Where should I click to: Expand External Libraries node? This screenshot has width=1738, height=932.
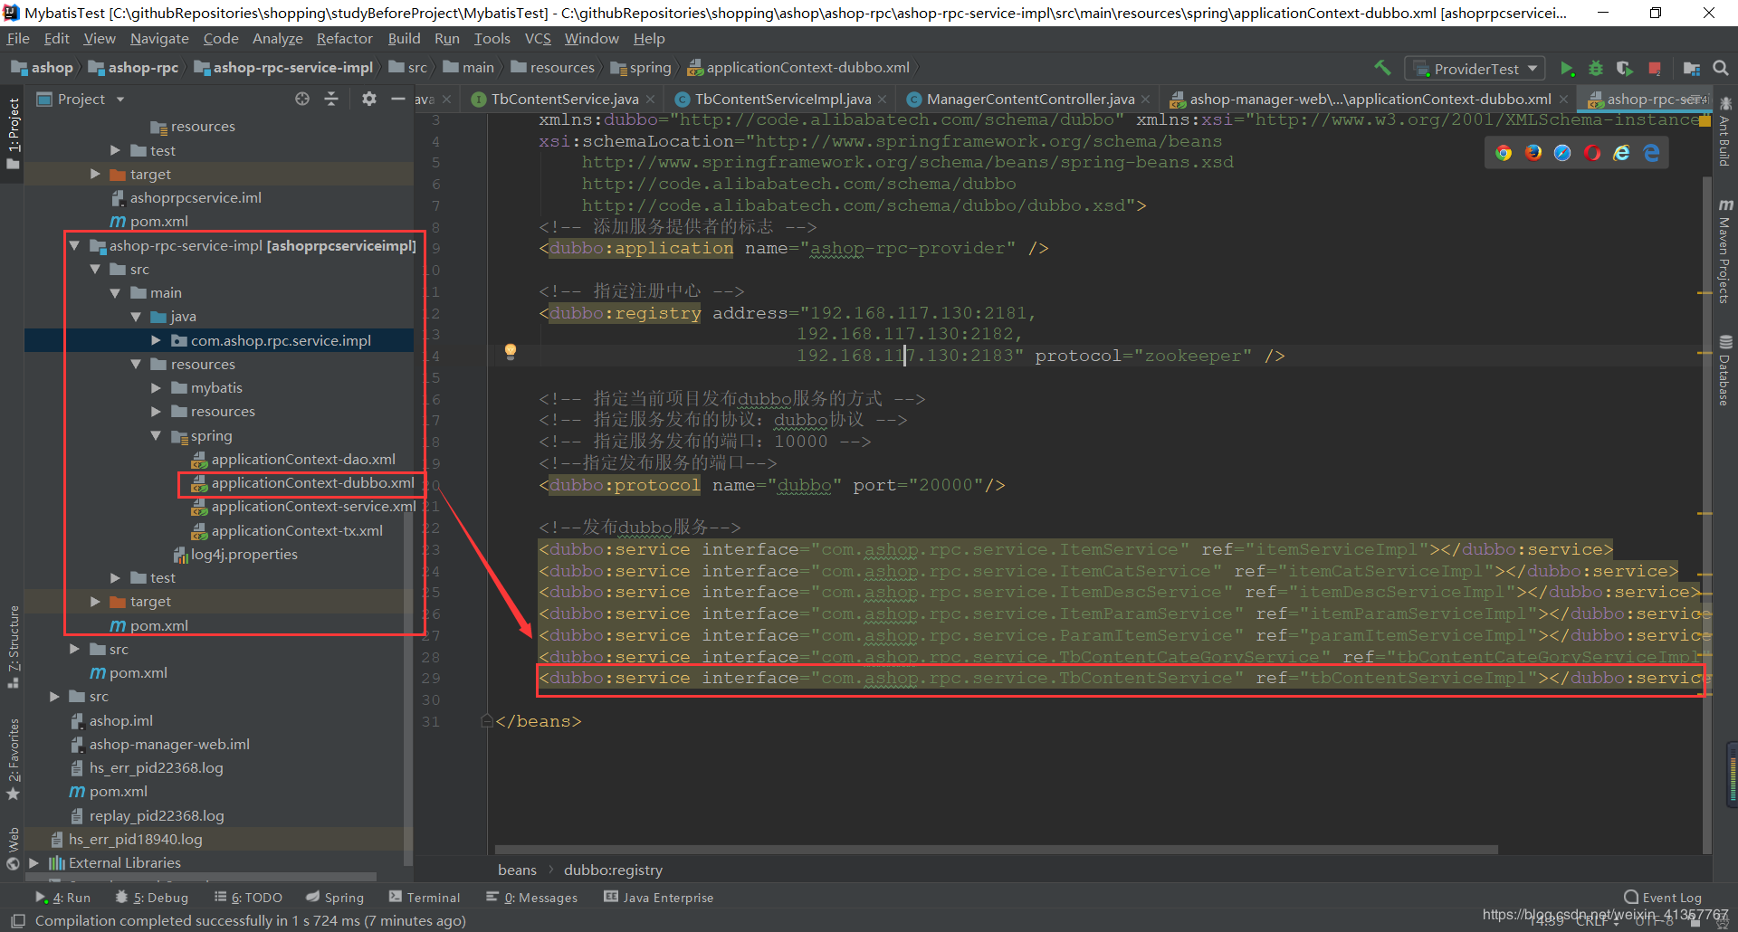[x=33, y=863]
